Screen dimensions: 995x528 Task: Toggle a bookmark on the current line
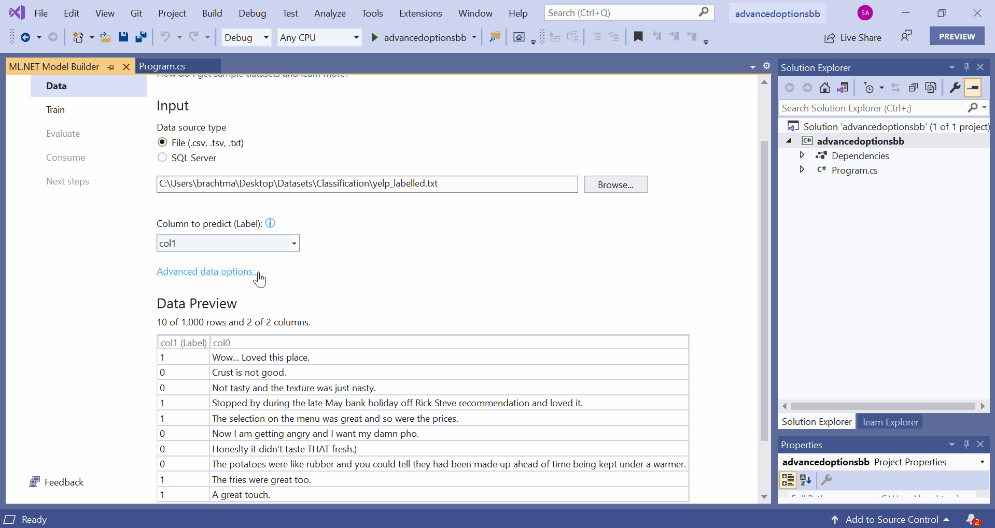[x=638, y=37]
